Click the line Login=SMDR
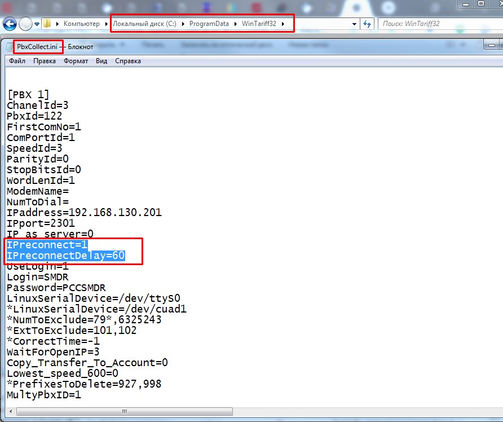Viewport: 503px width, 422px height. point(38,277)
